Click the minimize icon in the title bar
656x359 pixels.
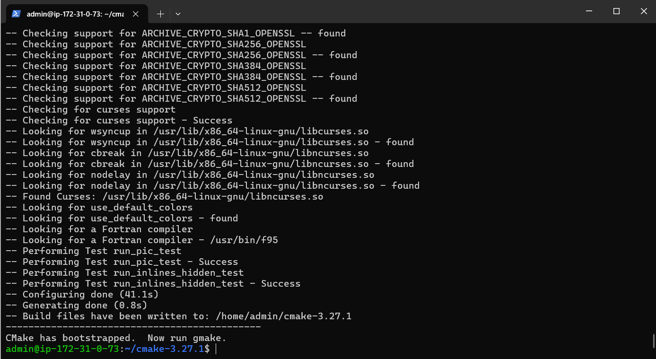(x=588, y=11)
